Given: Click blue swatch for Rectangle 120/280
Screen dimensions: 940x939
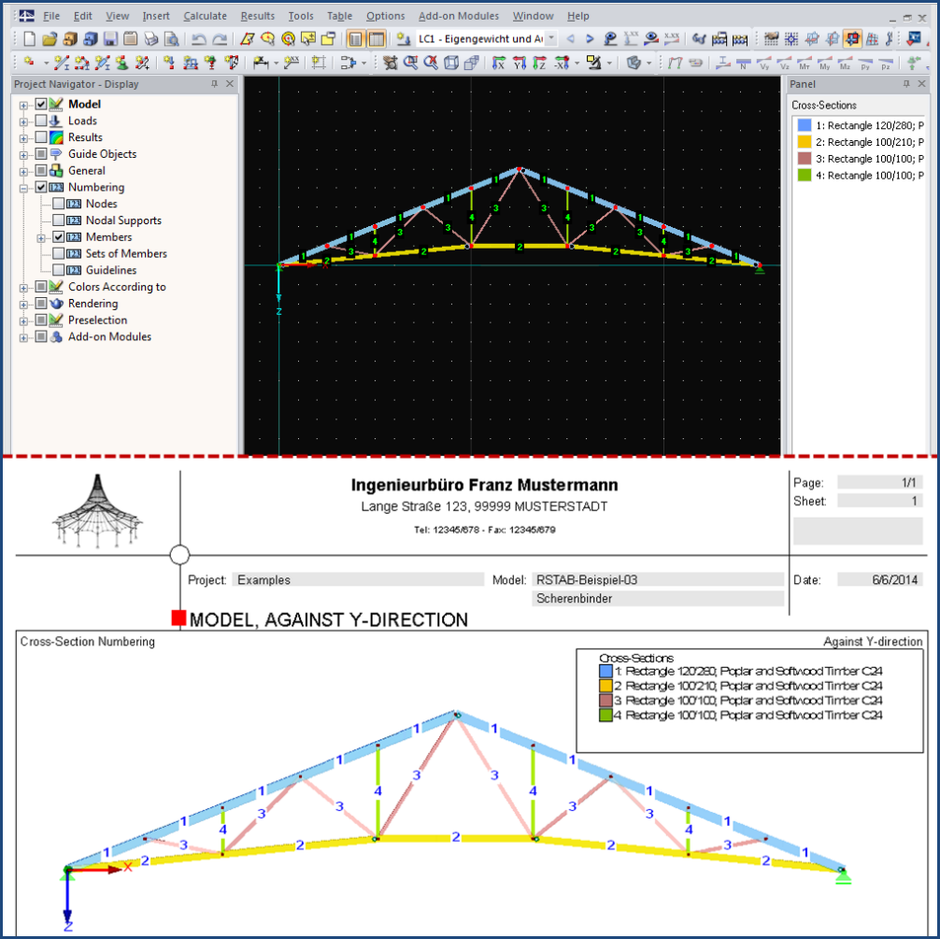Looking at the screenshot, I should (x=805, y=125).
